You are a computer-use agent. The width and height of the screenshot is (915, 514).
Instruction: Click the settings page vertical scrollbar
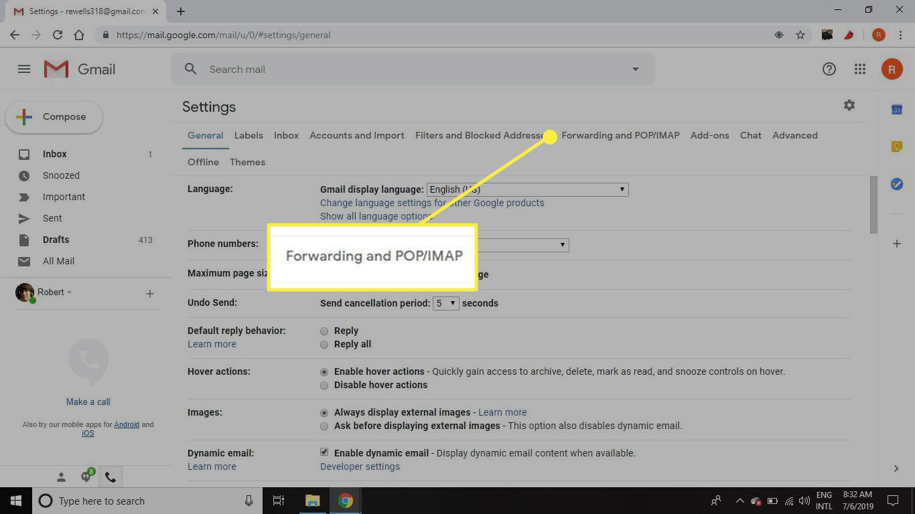point(873,205)
